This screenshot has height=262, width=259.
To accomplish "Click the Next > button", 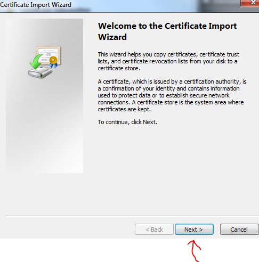I will pyautogui.click(x=194, y=230).
